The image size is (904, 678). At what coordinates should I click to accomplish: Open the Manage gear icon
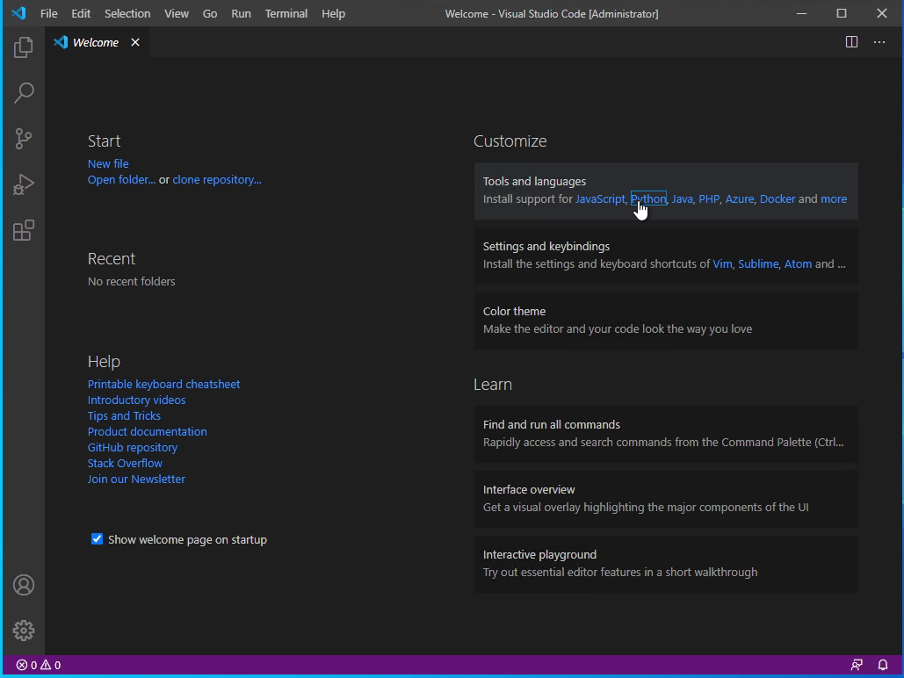point(24,631)
